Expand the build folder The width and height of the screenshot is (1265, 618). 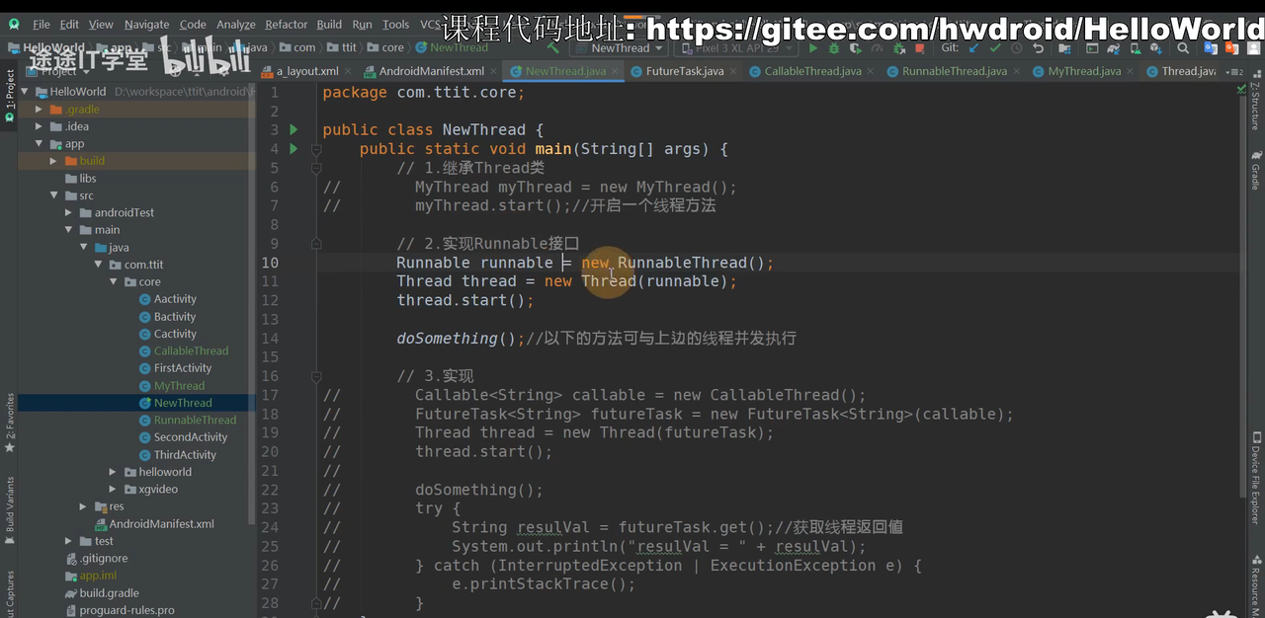[54, 161]
